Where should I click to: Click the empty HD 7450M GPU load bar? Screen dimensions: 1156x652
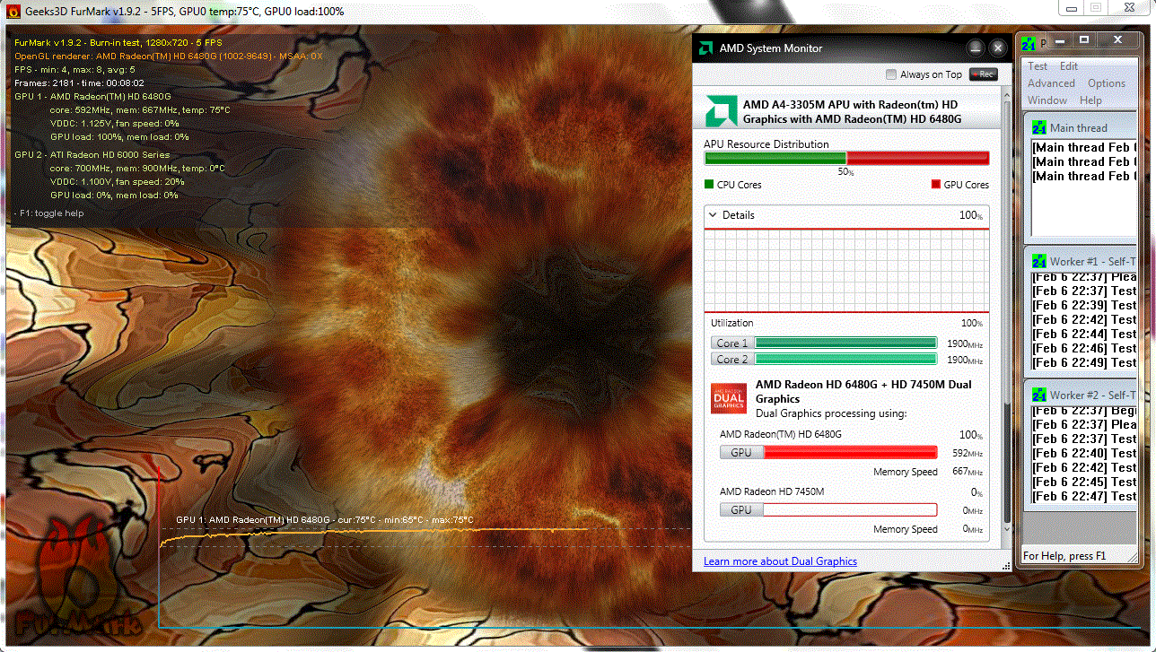(x=850, y=509)
